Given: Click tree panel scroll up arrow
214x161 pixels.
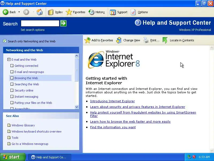Looking at the screenshot, I should pyautogui.click(x=77, y=56).
